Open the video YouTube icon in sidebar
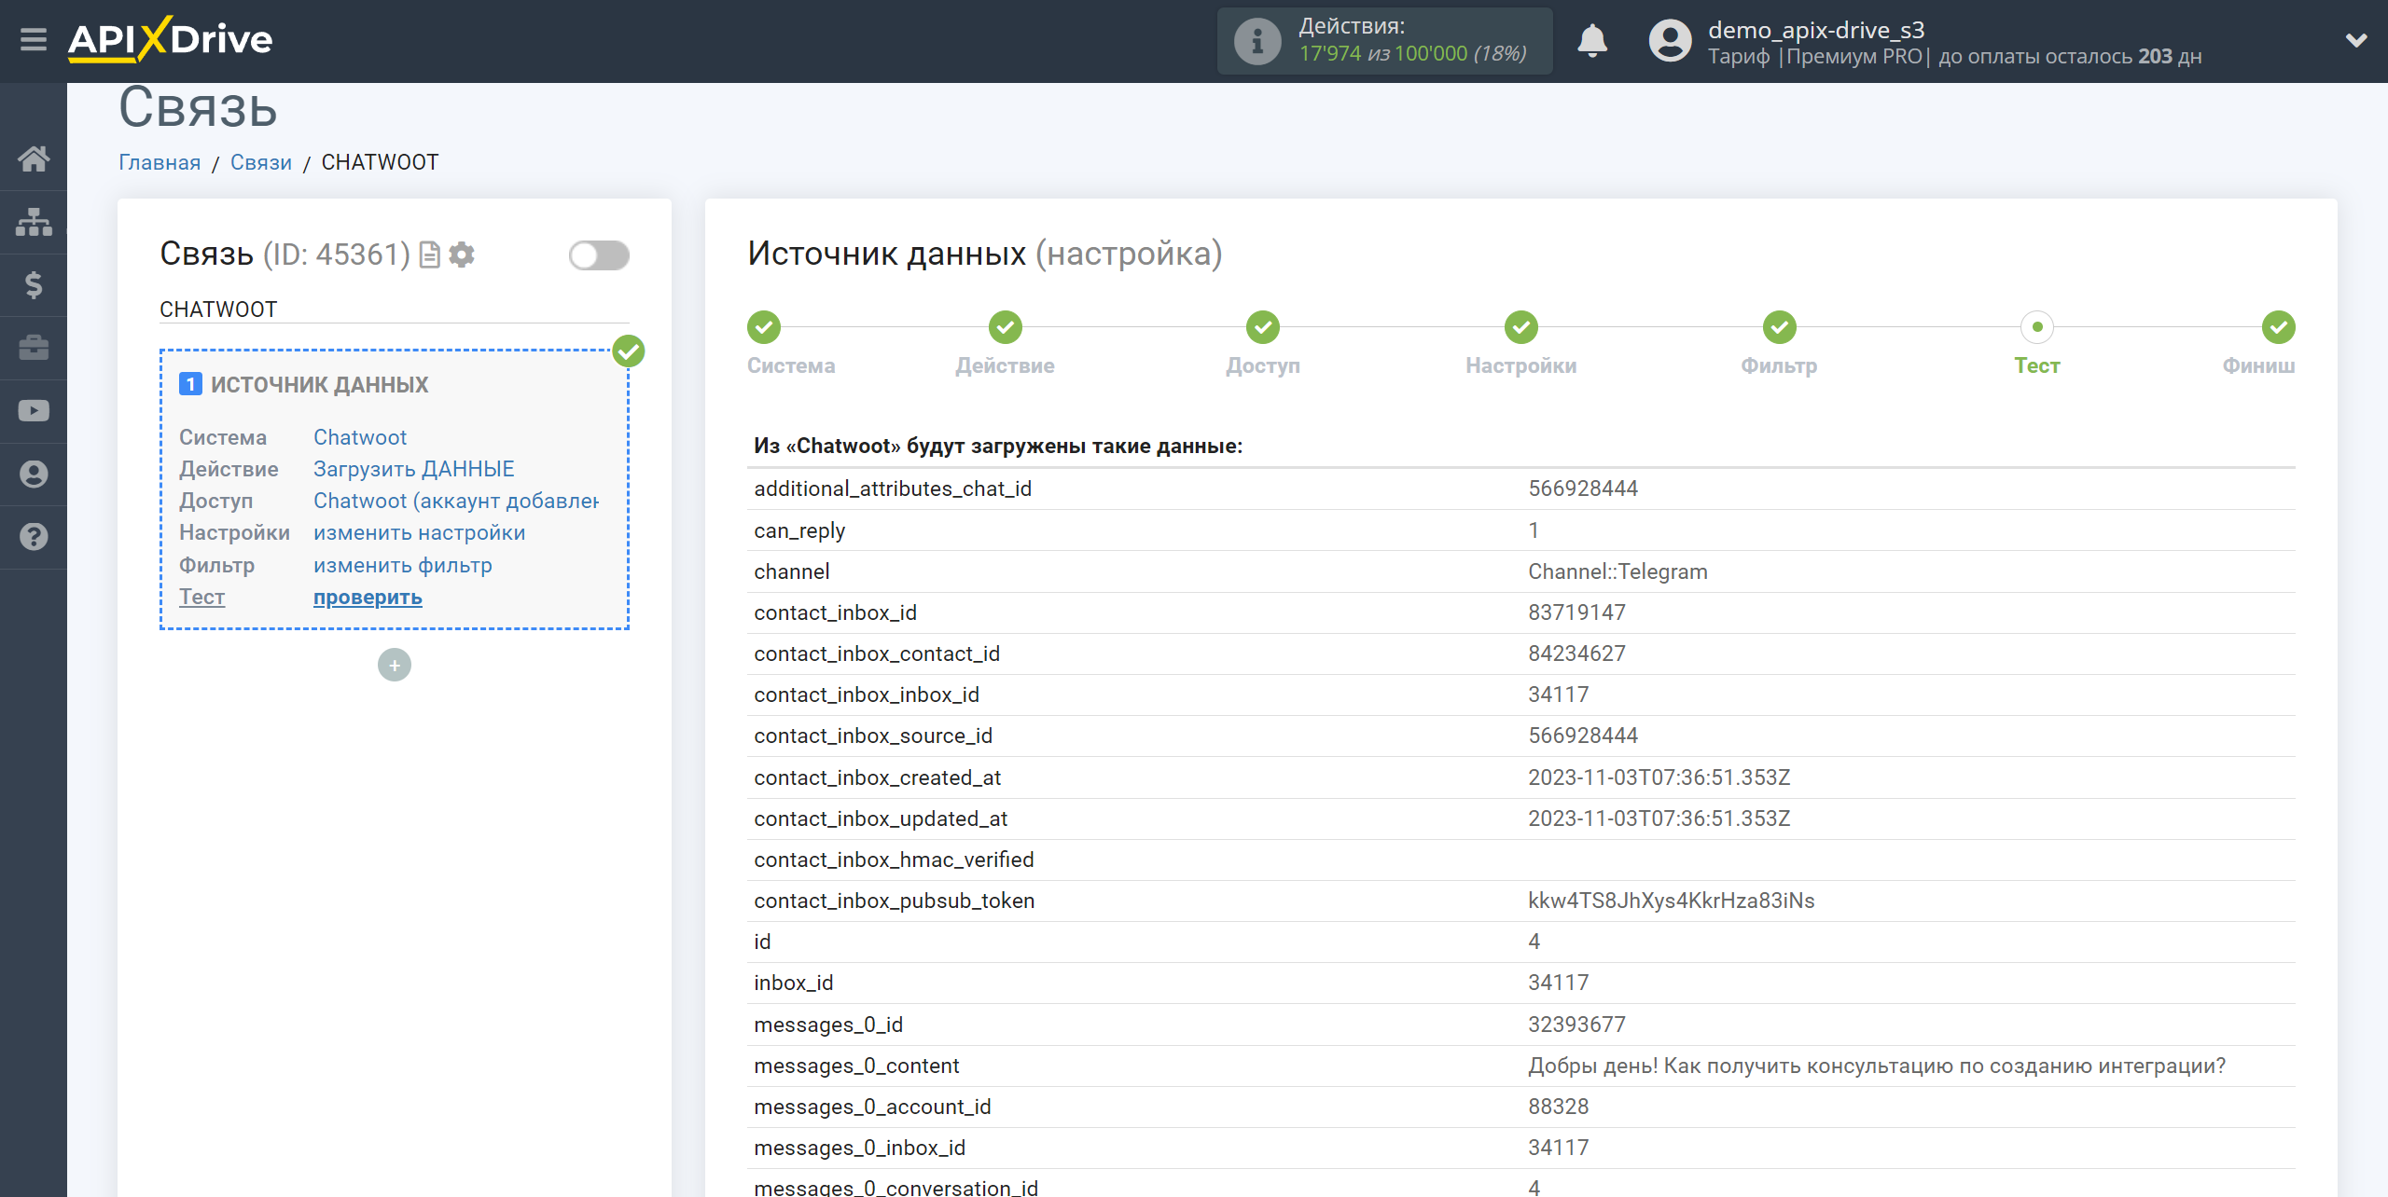Screen dimensions: 2388x1197 click(34, 411)
